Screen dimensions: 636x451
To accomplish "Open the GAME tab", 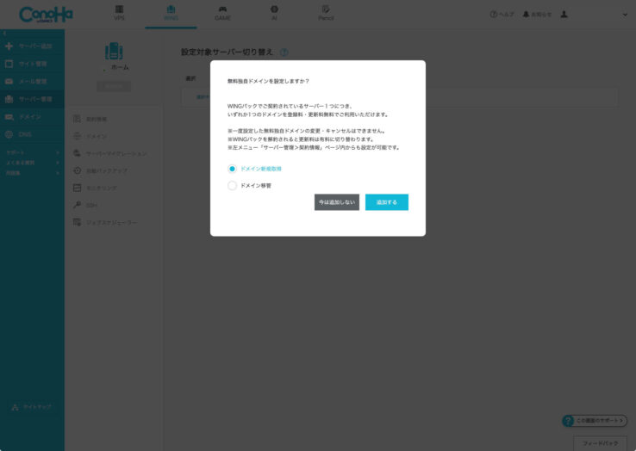I will click(222, 14).
